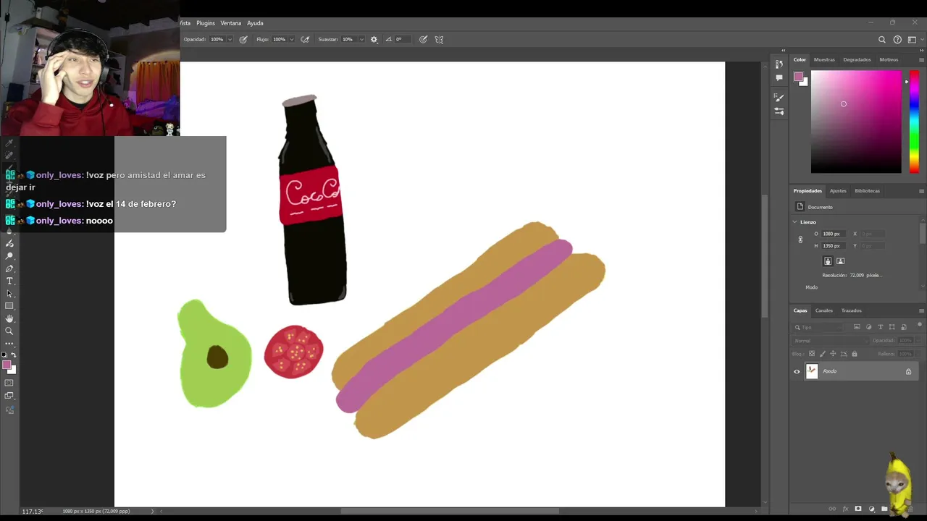Set portrait canvas orientation
The width and height of the screenshot is (927, 521).
[828, 261]
